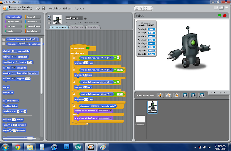Toggle the sprite drag lock icon
Image resolution: width=231 pixels, height=151 pixels.
point(86,18)
